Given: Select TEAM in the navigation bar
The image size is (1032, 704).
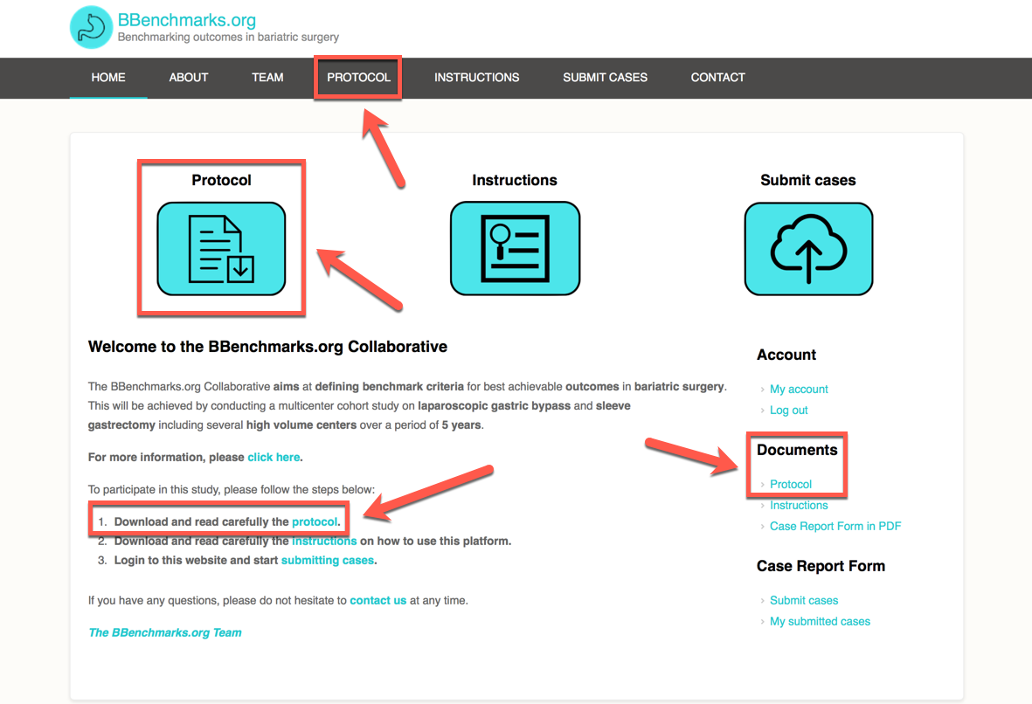Looking at the screenshot, I should 267,78.
